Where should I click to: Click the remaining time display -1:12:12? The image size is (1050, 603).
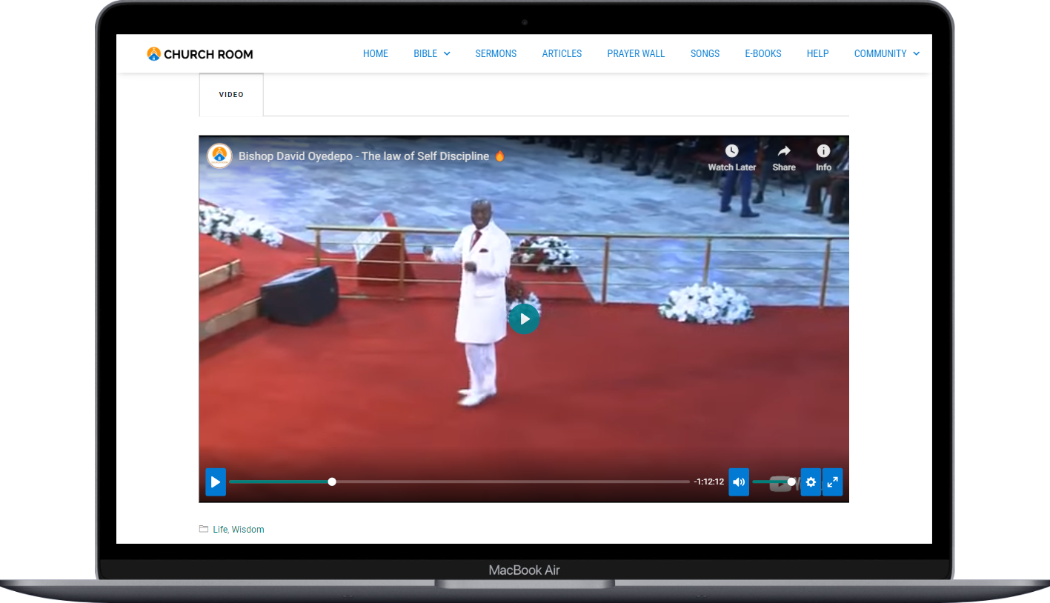[x=708, y=482]
